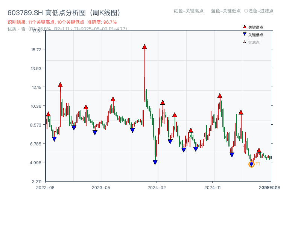
Task: Click the red marker on the 2024-11 rally peak
Action: 219,95
